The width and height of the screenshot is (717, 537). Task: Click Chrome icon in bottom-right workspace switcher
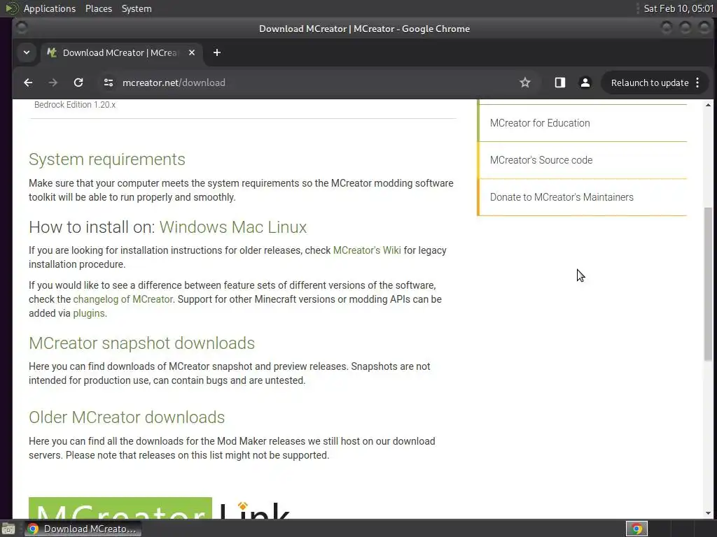pyautogui.click(x=636, y=529)
